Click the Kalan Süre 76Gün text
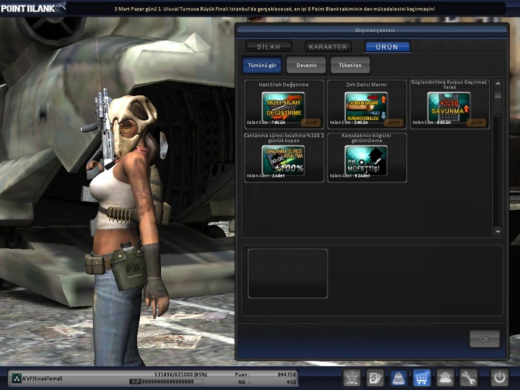This screenshot has width=520, height=390. tap(266, 122)
